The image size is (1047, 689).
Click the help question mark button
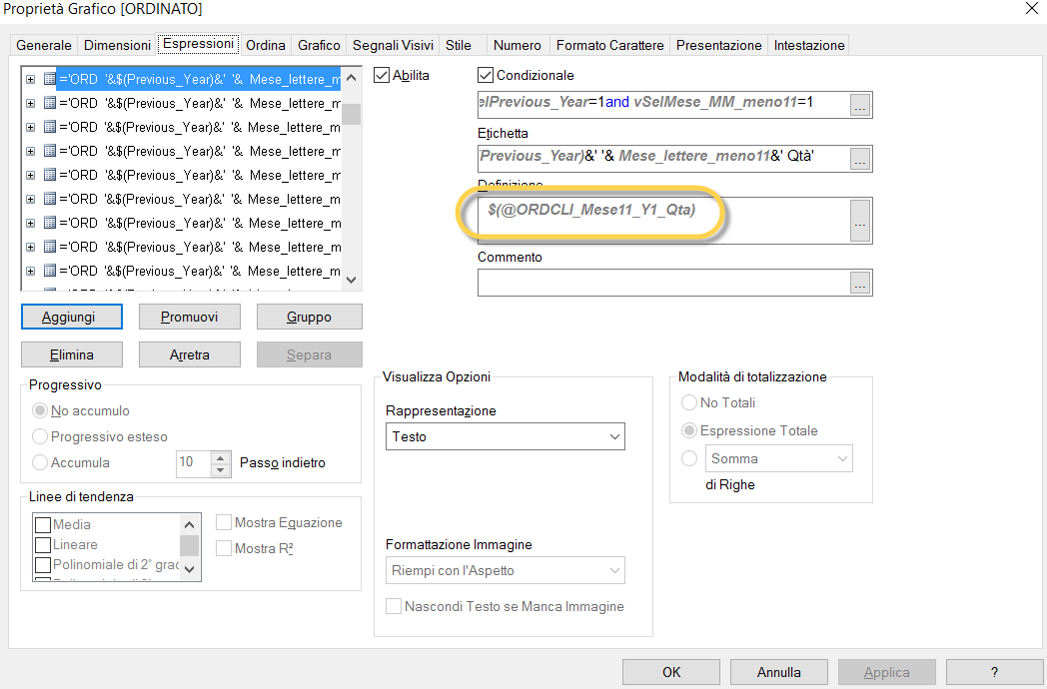point(994,672)
